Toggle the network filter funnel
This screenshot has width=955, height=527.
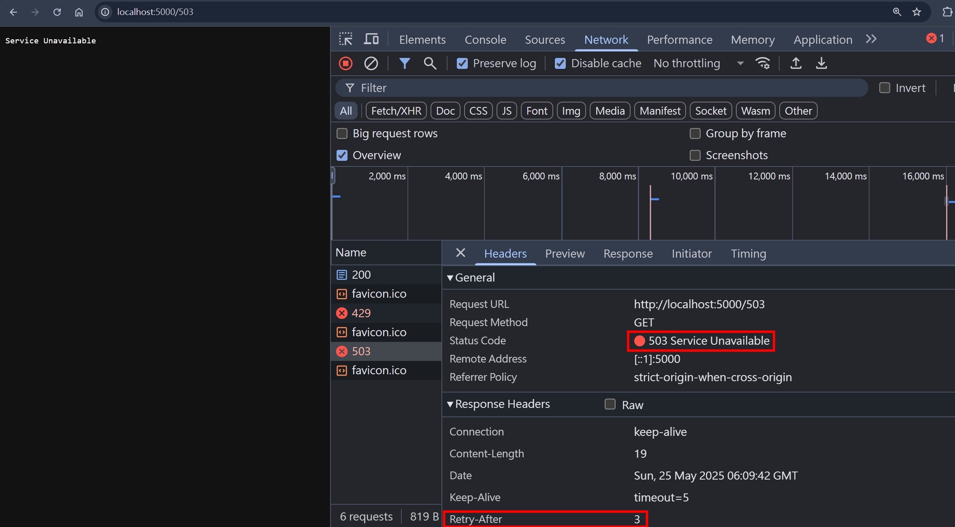[405, 63]
